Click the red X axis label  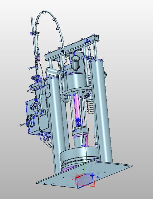pyautogui.click(x=73, y=178)
